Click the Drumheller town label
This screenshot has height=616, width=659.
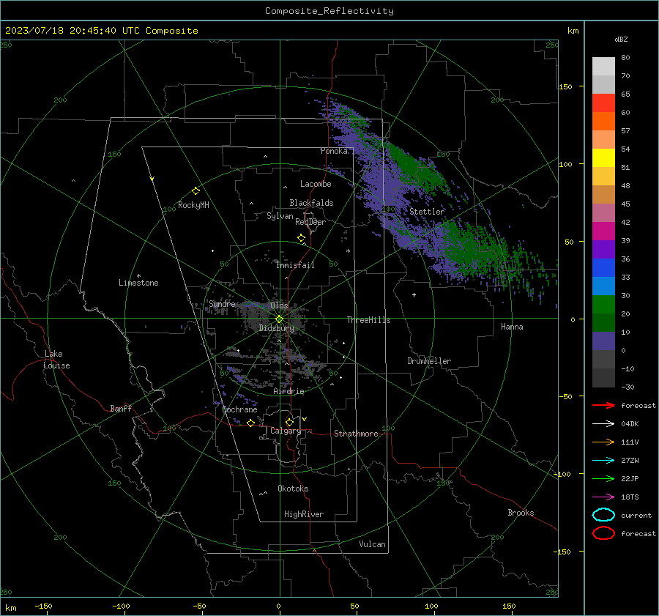(429, 361)
